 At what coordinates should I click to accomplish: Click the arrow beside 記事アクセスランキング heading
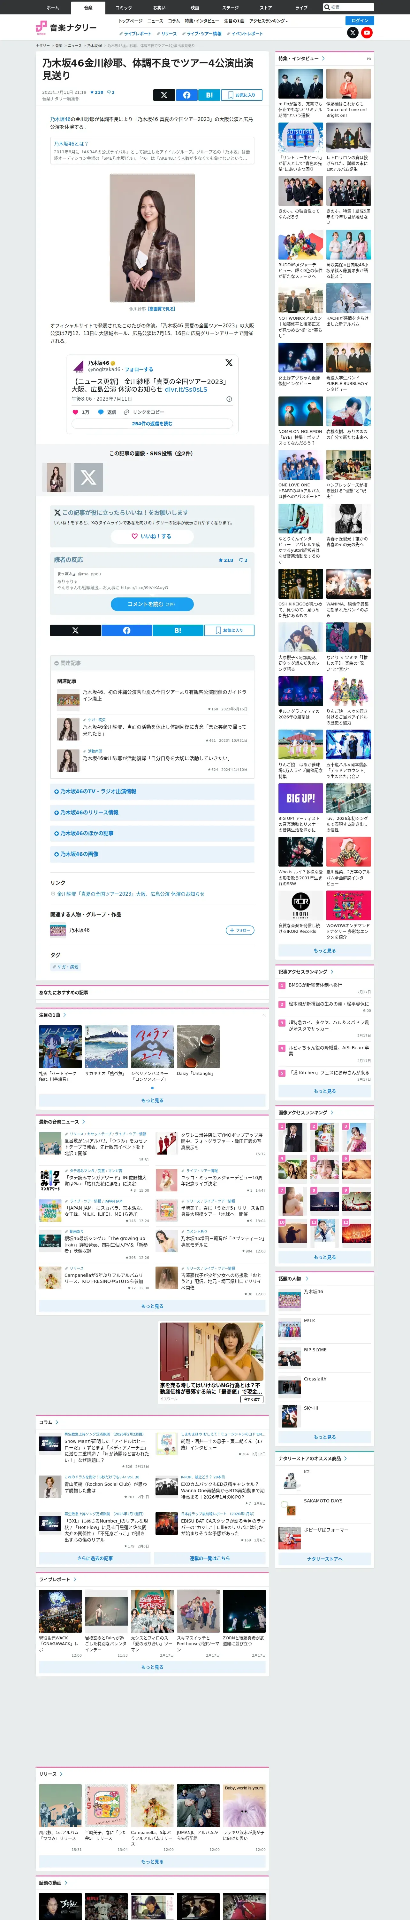(332, 972)
